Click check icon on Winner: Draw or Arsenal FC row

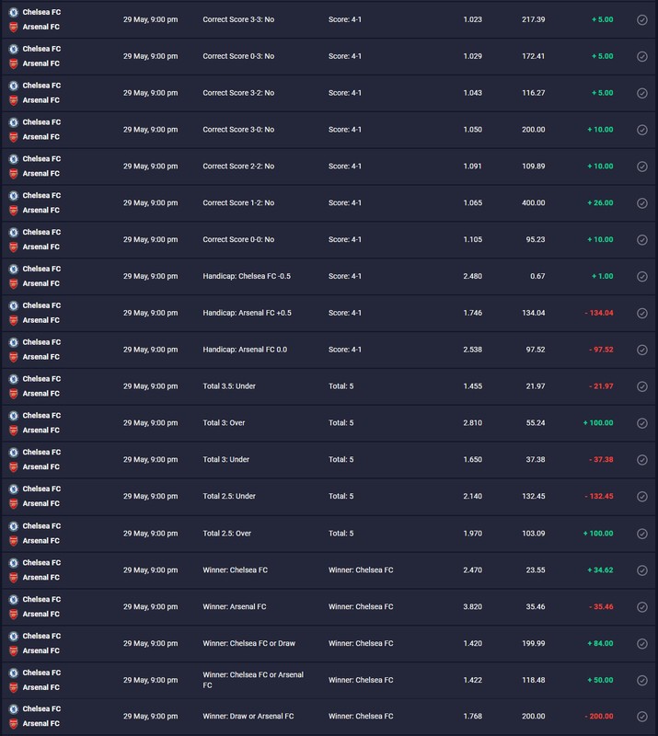(641, 717)
